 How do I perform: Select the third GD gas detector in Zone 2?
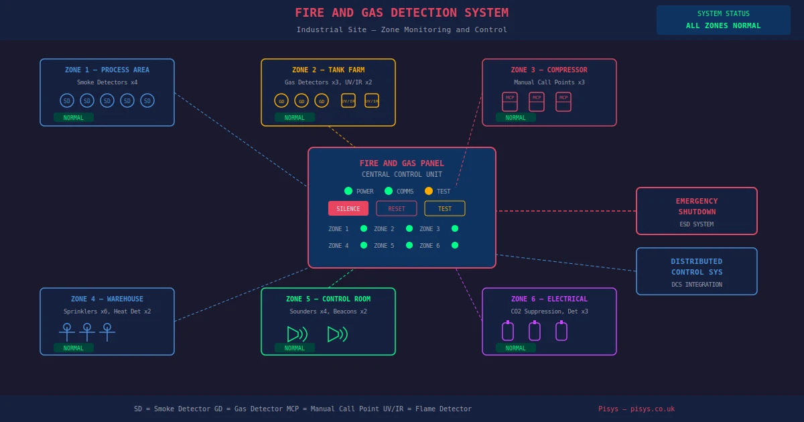pyautogui.click(x=322, y=100)
